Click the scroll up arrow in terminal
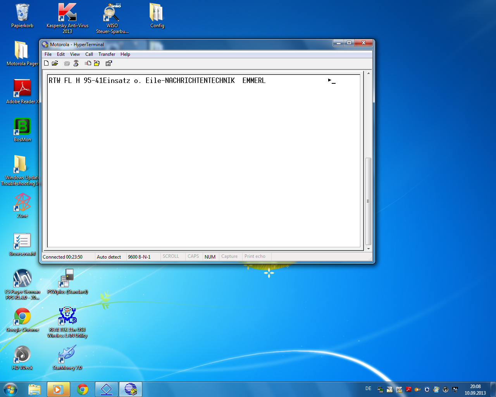This screenshot has height=397, width=496. click(x=368, y=73)
